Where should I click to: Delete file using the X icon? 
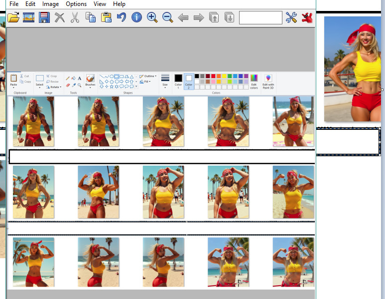60,17
